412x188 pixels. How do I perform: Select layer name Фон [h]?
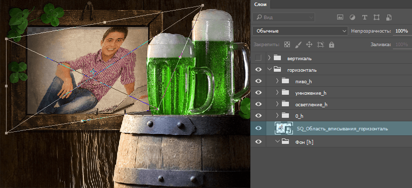pos(304,142)
